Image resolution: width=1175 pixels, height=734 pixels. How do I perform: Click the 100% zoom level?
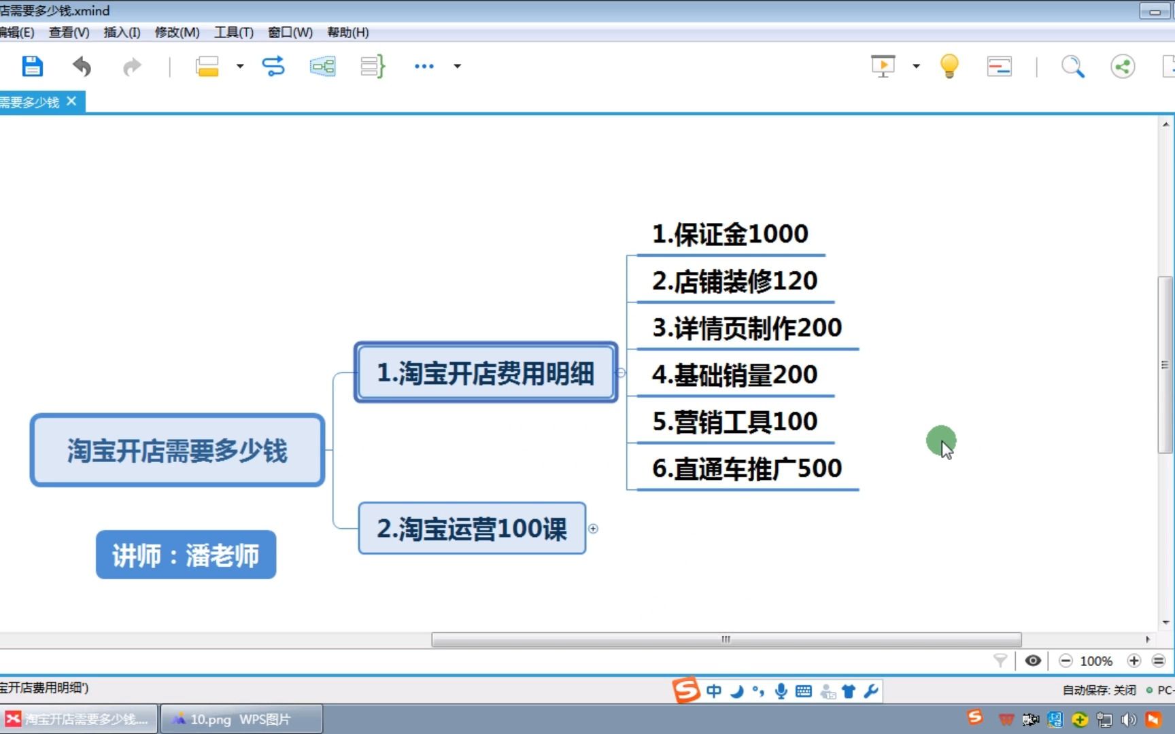click(x=1096, y=661)
